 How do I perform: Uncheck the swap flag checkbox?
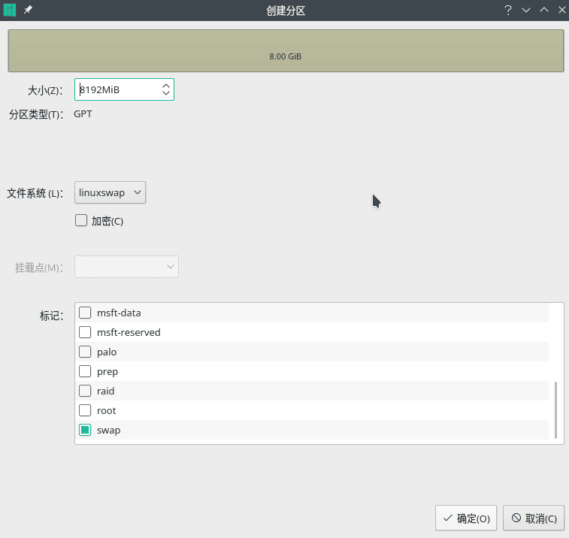85,430
